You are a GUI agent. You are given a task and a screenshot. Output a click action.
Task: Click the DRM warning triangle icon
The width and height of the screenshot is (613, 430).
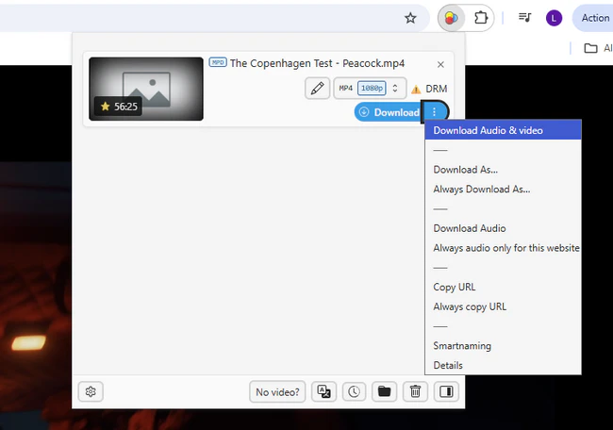click(x=416, y=90)
